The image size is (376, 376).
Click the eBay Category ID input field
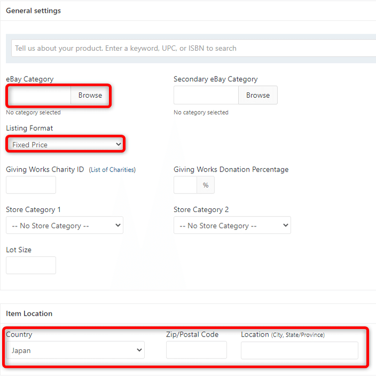(x=40, y=95)
